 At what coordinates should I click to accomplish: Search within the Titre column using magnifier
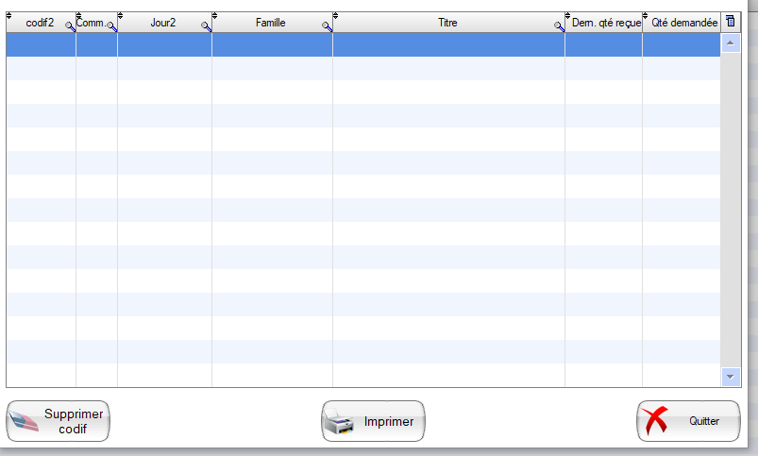coord(559,27)
